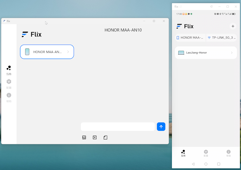The width and height of the screenshot is (241, 170).
Task: Maximize the desktop flix window
Action: click(154, 21)
